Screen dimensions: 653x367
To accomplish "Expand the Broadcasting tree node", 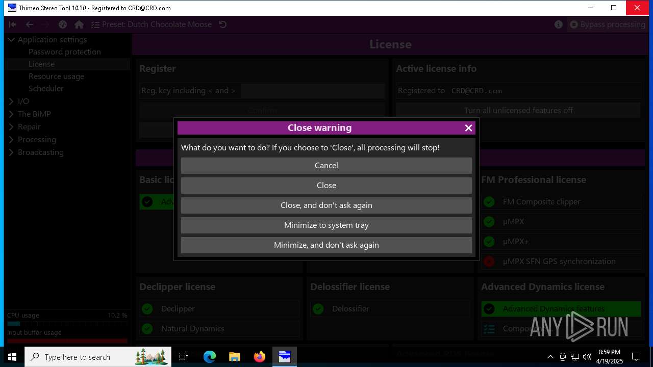I will click(11, 152).
